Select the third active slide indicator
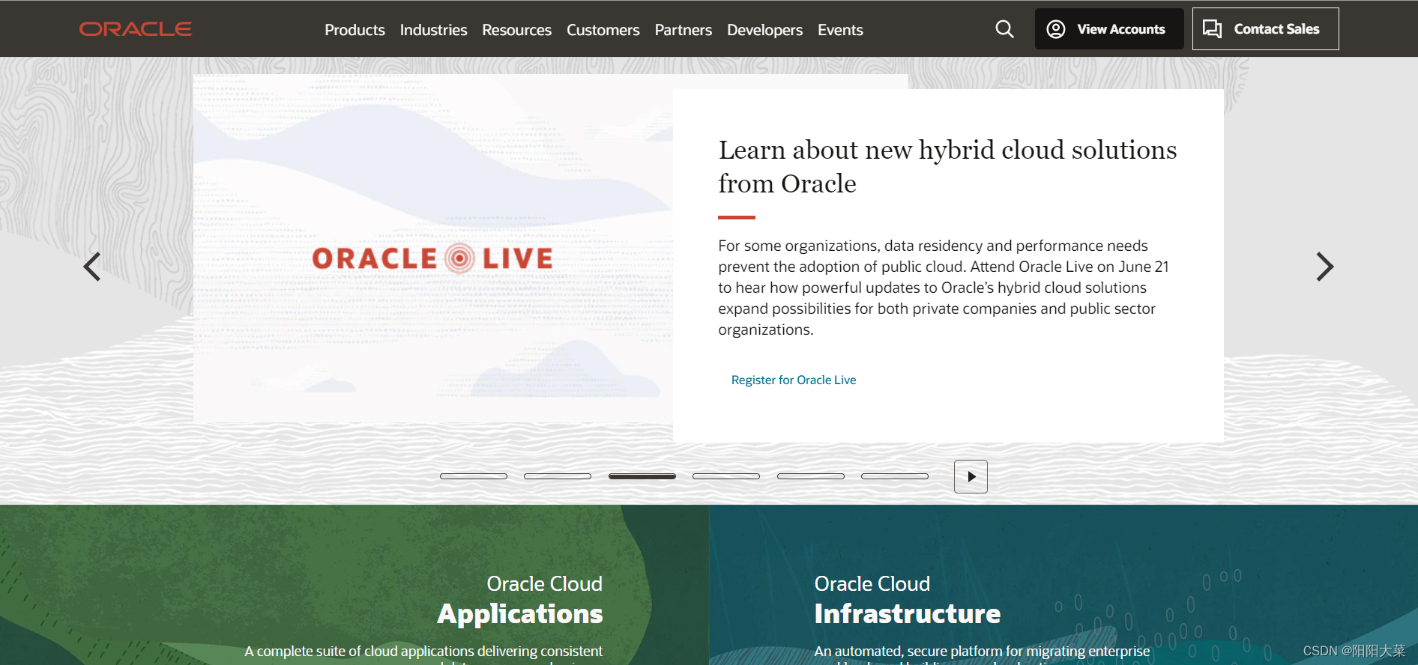 click(x=642, y=476)
